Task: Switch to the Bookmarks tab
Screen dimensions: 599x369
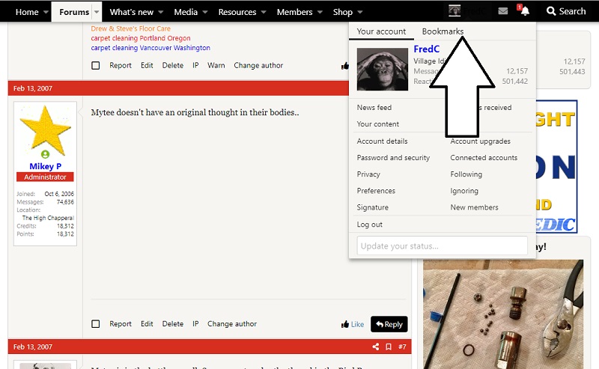Action: 443,31
